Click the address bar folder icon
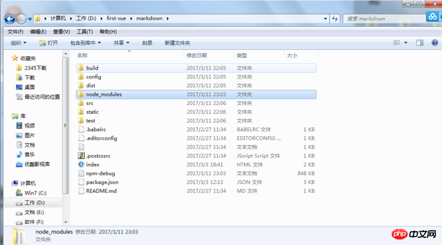Screen dimensions: 442x245 pyautogui.click(x=38, y=19)
